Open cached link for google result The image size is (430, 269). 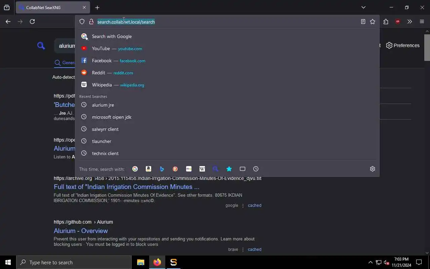point(254,205)
